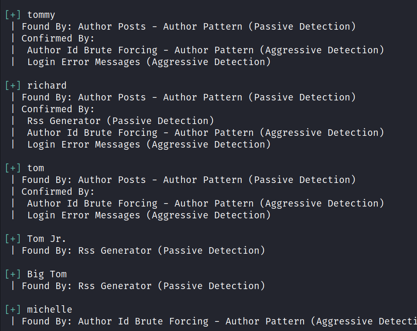
Task: Click the [+] marker beside tommy
Action: click(x=13, y=15)
